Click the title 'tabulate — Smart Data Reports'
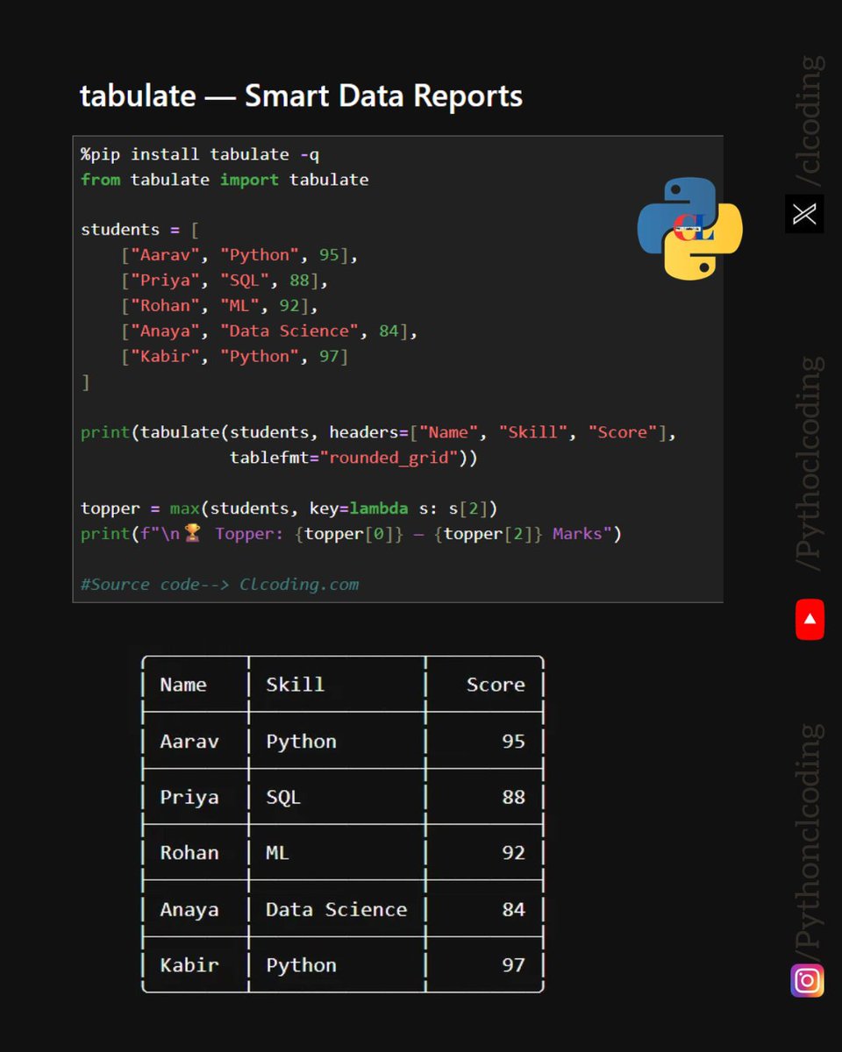Image resolution: width=842 pixels, height=1052 pixels. 301,96
